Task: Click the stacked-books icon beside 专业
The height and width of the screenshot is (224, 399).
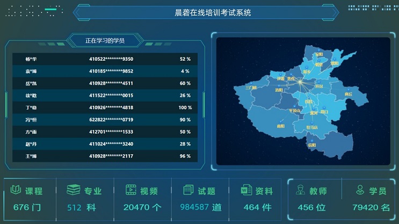Action: [x=74, y=190]
